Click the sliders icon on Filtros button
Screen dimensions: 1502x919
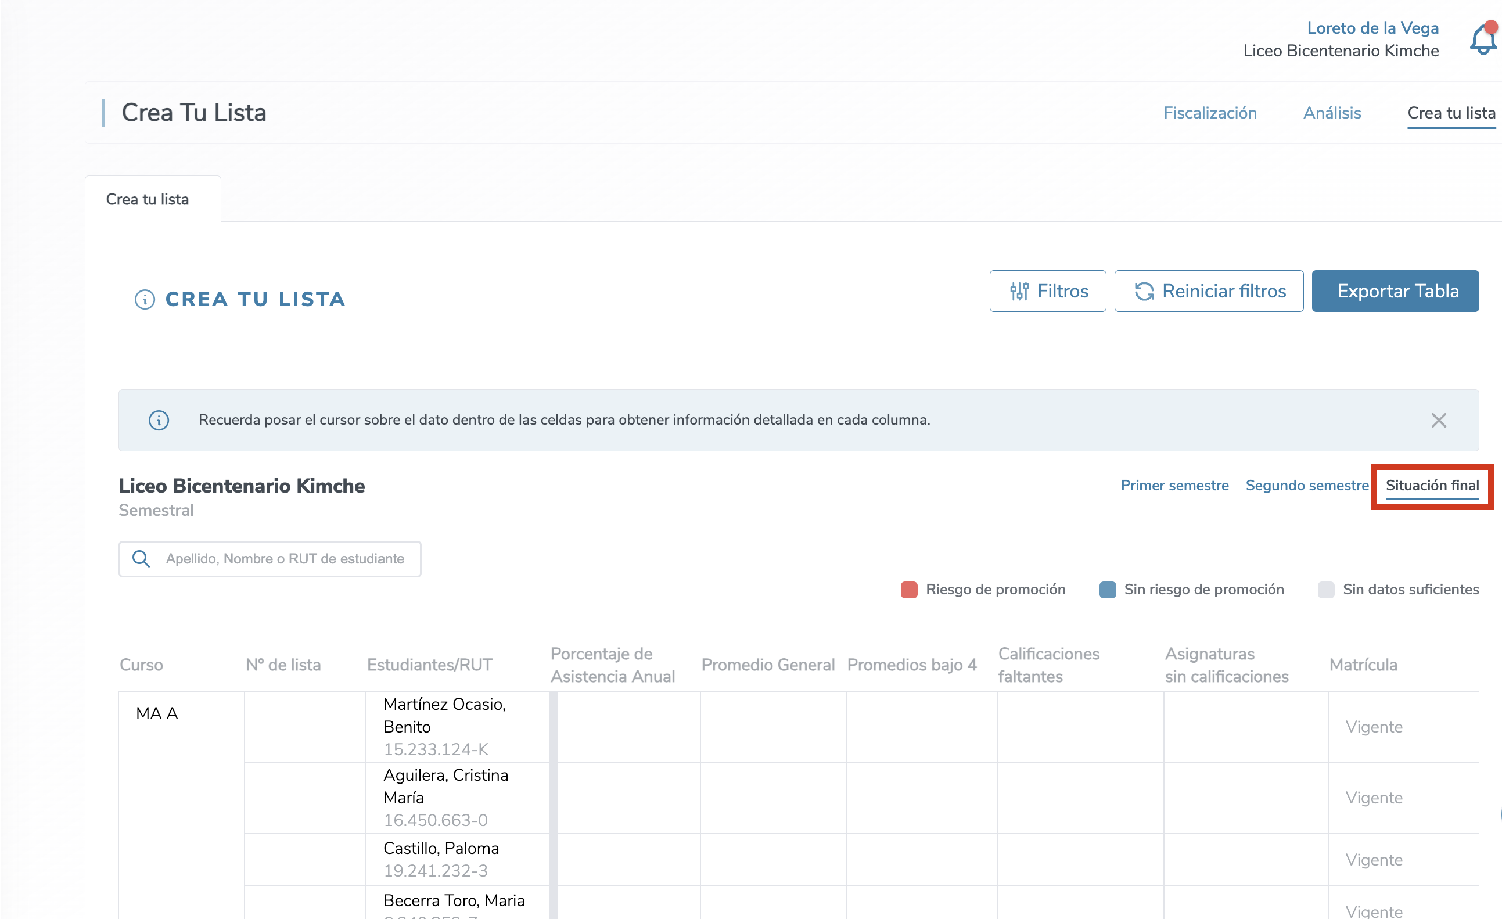1019,292
